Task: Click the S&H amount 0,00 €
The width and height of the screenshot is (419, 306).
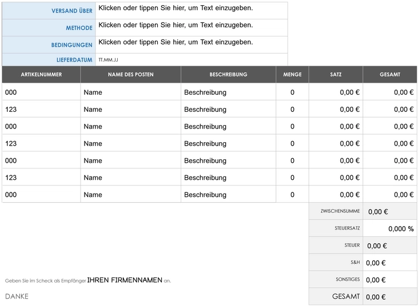Action: 376,263
